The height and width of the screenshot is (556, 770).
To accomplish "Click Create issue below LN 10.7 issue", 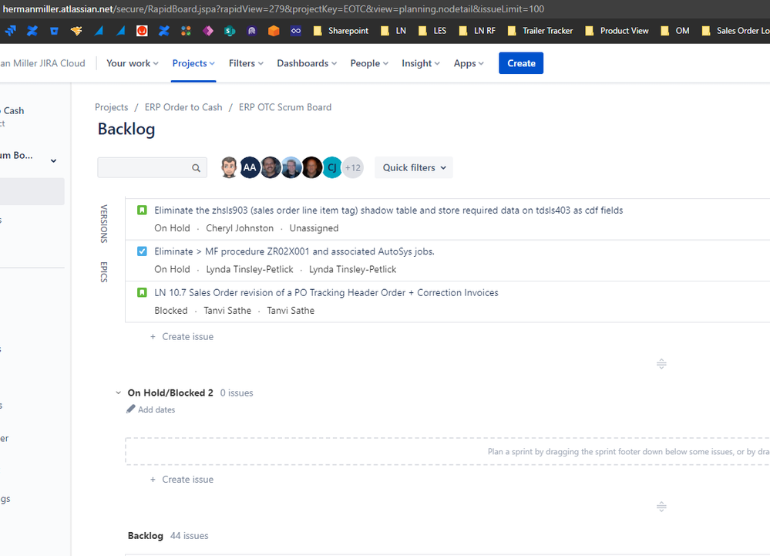I will click(182, 337).
